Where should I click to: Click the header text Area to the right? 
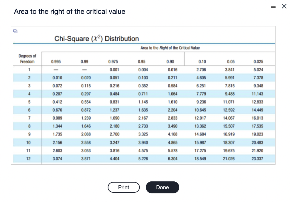pyautogui.click(x=69, y=12)
